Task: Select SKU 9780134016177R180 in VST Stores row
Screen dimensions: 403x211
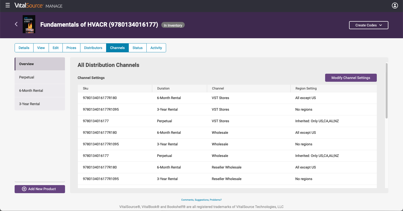Action: (x=100, y=98)
